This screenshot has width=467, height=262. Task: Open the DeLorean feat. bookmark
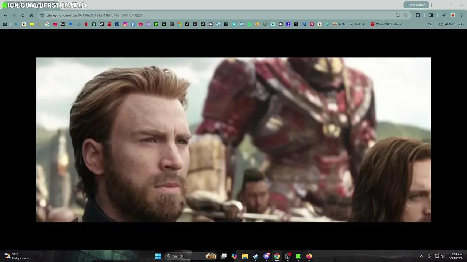[350, 24]
